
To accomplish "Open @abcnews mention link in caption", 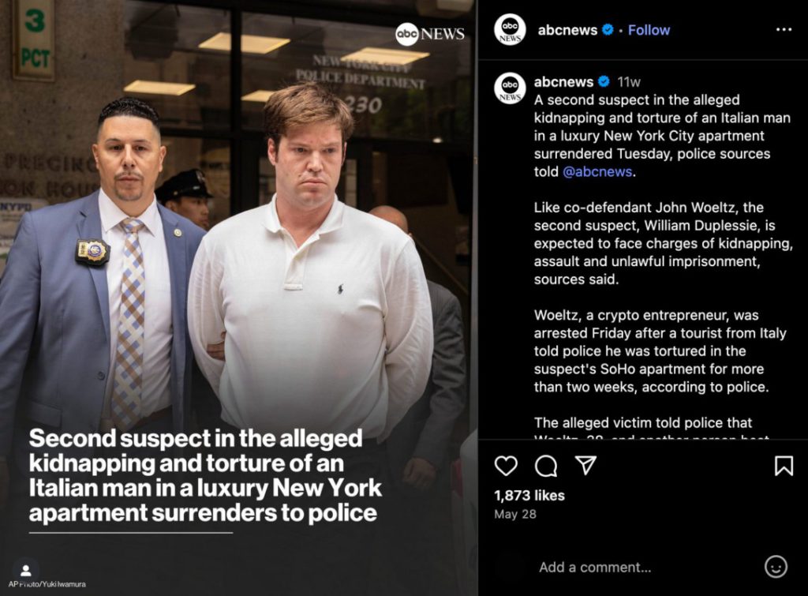I will (597, 171).
